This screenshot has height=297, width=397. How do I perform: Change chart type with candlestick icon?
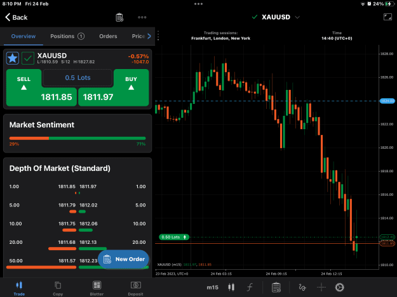pos(231,287)
